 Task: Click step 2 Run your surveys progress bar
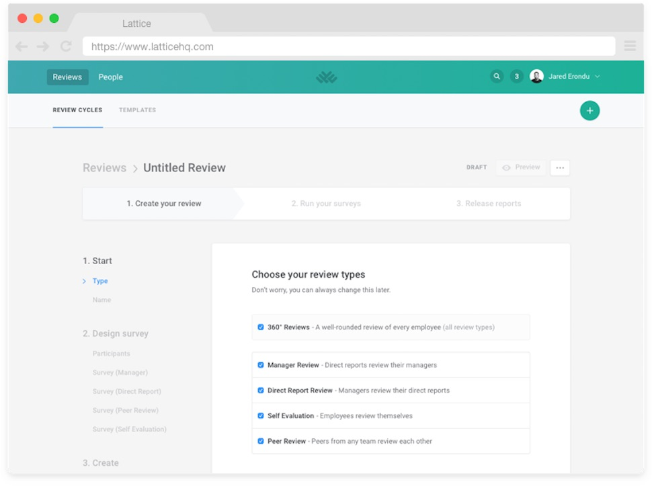click(x=326, y=203)
